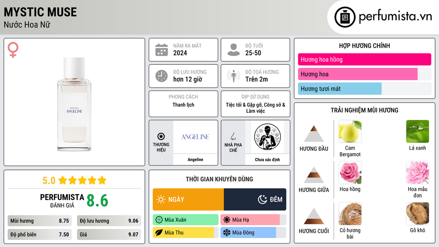Click the sun icon in the Ngày bar
The height and width of the screenshot is (247, 439).
[161, 199]
